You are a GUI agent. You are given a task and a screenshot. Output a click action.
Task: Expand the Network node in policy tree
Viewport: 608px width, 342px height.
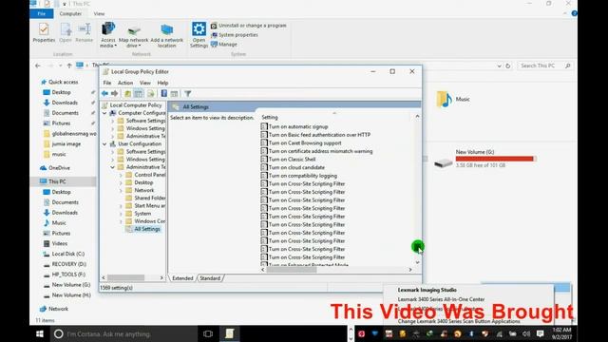pyautogui.click(x=121, y=190)
